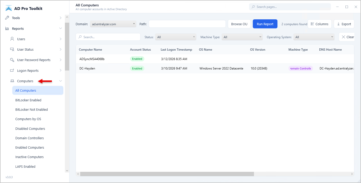Open the BitLocker Enabled report
Viewport: 361px width, 183px height.
click(x=28, y=100)
